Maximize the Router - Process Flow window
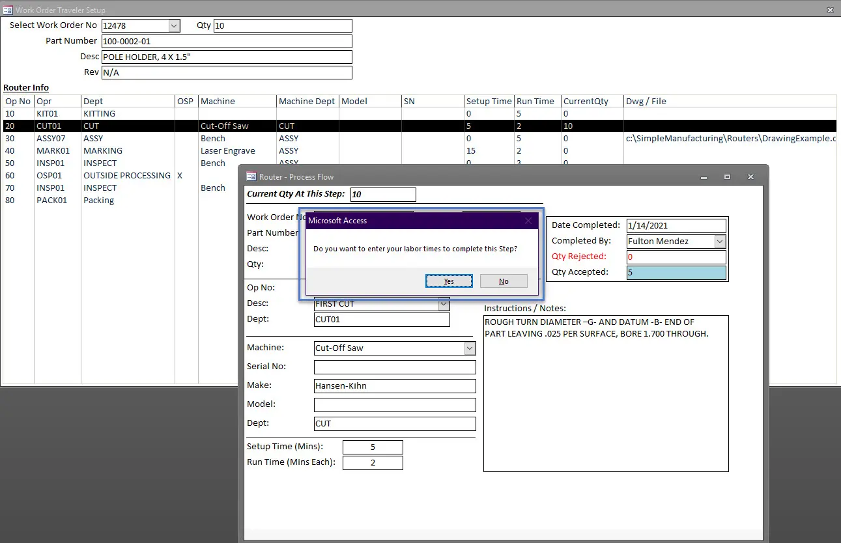 click(x=727, y=177)
